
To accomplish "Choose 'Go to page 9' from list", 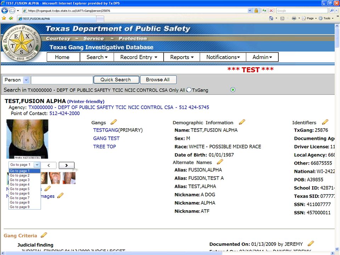I will 24,207.
